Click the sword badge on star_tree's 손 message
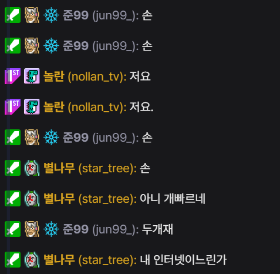Screen dimensions: 280x274 pyautogui.click(x=12, y=168)
